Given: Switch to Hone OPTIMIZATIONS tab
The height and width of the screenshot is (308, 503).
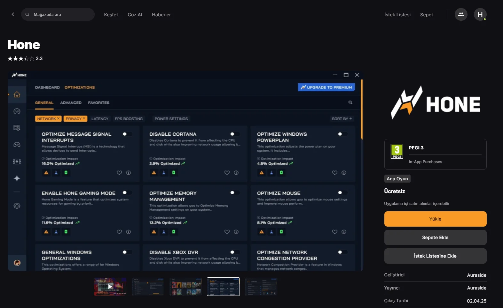Looking at the screenshot, I should [80, 87].
